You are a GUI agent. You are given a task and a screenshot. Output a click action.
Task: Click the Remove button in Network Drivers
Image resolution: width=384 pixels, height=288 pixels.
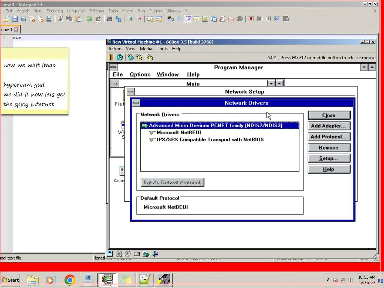329,148
